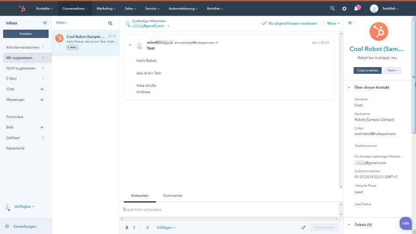416x234 pixels.
Task: Collapse the contact details panel
Action: [350, 23]
